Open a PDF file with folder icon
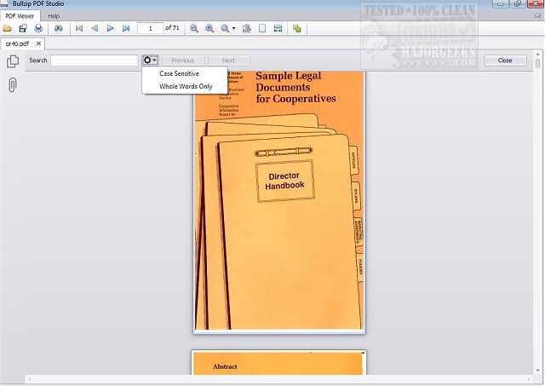545x386 pixels. click(7, 28)
